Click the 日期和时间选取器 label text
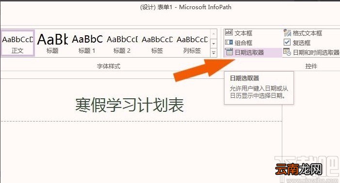 tap(316, 52)
